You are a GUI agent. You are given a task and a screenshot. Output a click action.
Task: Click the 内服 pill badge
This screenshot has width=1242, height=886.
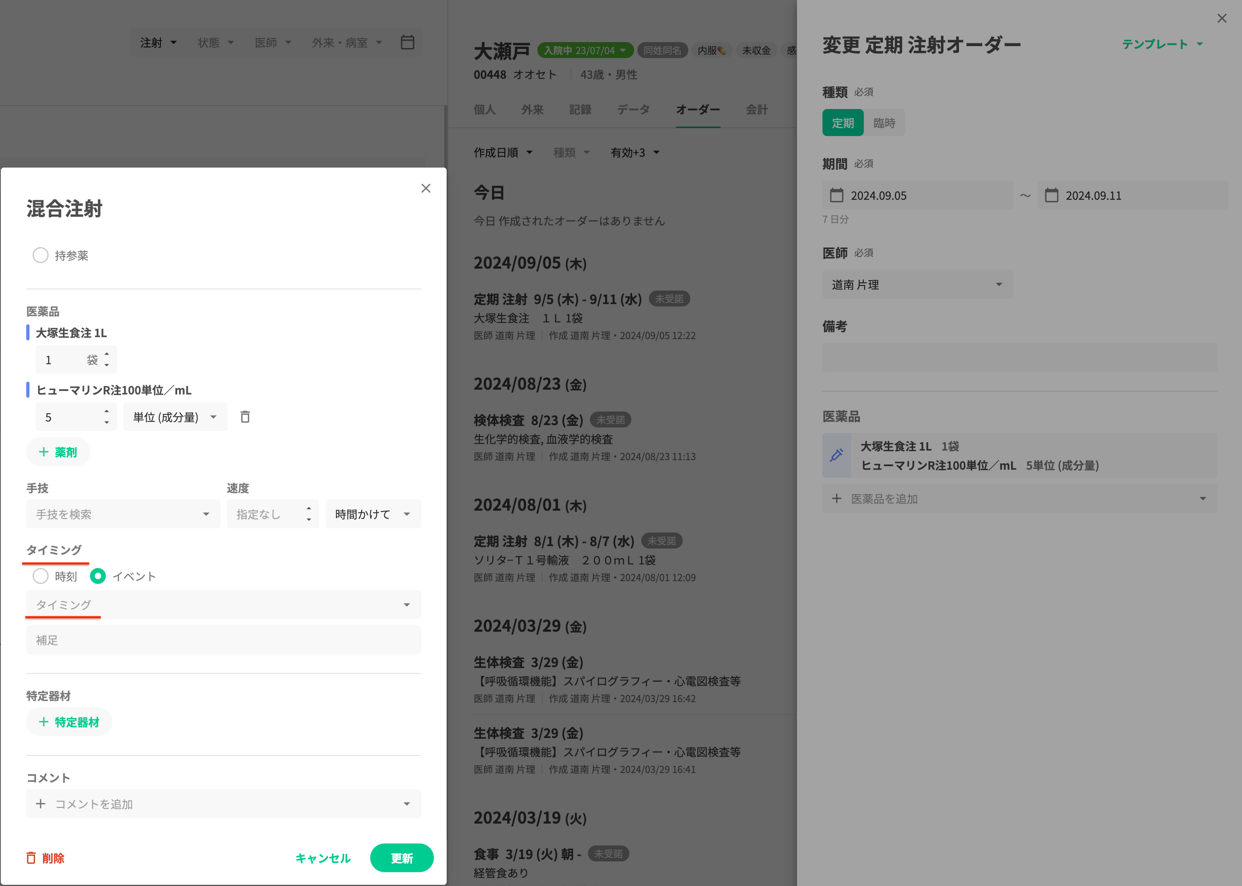point(712,50)
